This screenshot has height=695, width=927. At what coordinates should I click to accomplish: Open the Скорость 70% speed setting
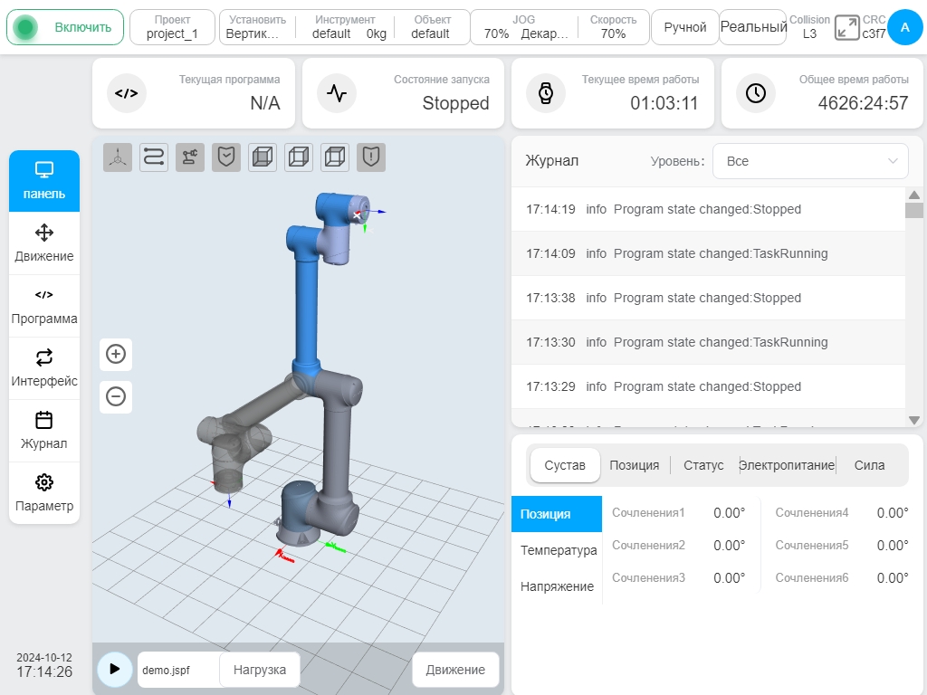click(613, 27)
